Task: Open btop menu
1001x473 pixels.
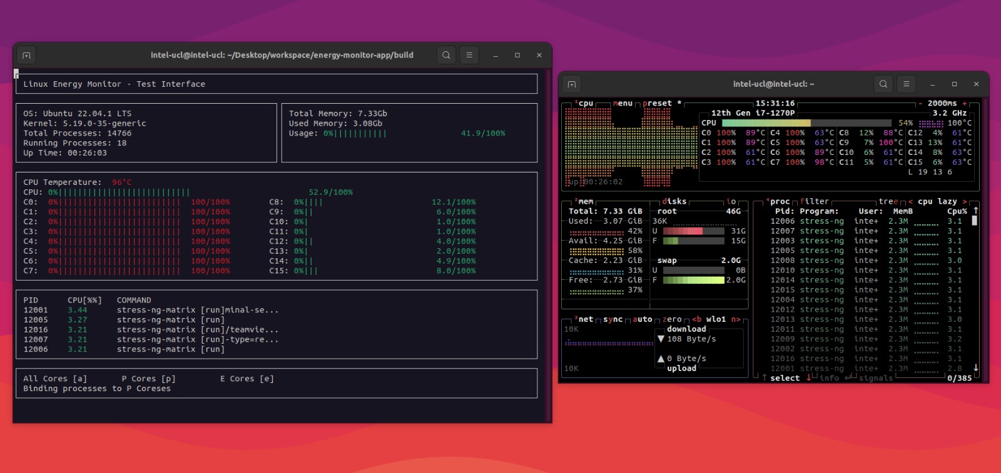Action: pos(622,104)
